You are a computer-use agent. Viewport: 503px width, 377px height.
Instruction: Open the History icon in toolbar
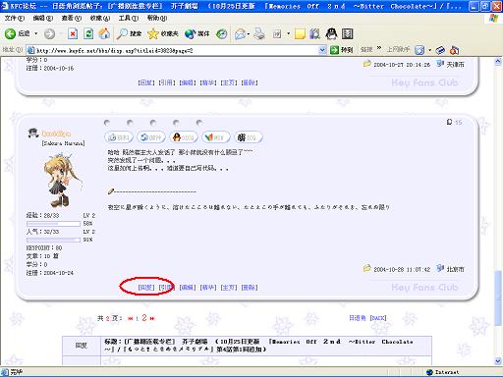pos(222,33)
